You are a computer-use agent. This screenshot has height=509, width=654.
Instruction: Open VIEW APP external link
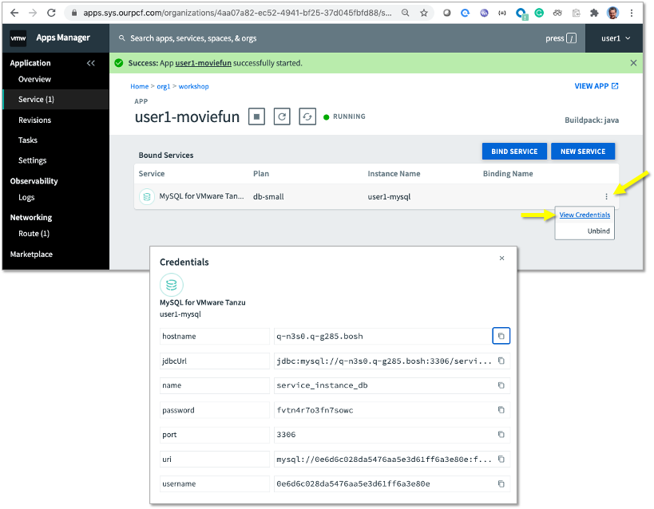[x=597, y=86]
